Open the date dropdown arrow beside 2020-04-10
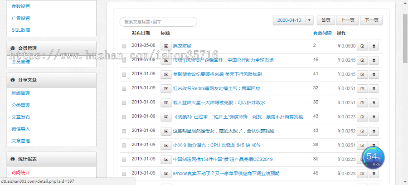Image resolution: width=408 pixels, height=185 pixels. (309, 20)
